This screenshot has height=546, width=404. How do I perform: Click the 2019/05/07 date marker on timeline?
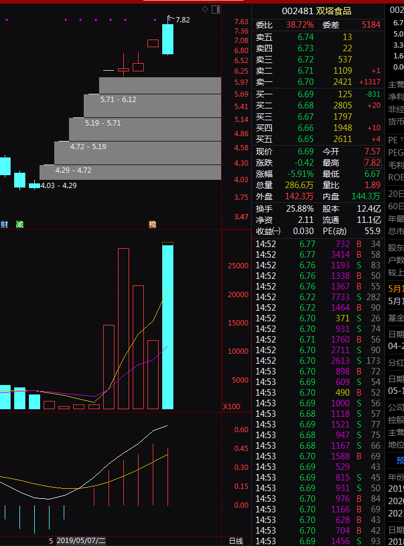pos(81,541)
